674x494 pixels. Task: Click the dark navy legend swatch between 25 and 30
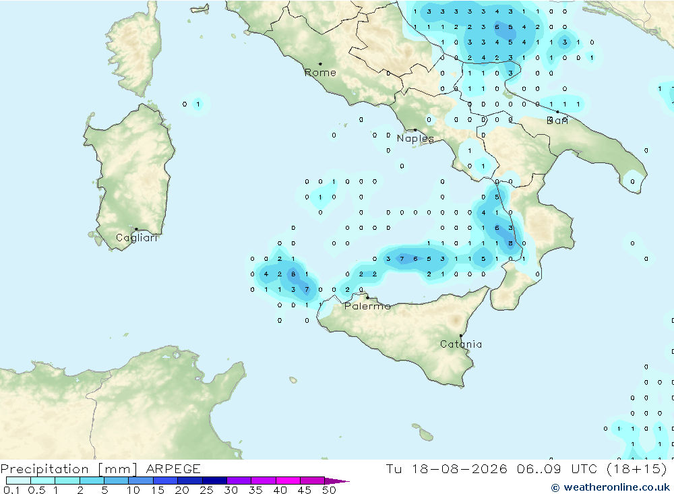pyautogui.click(x=214, y=481)
